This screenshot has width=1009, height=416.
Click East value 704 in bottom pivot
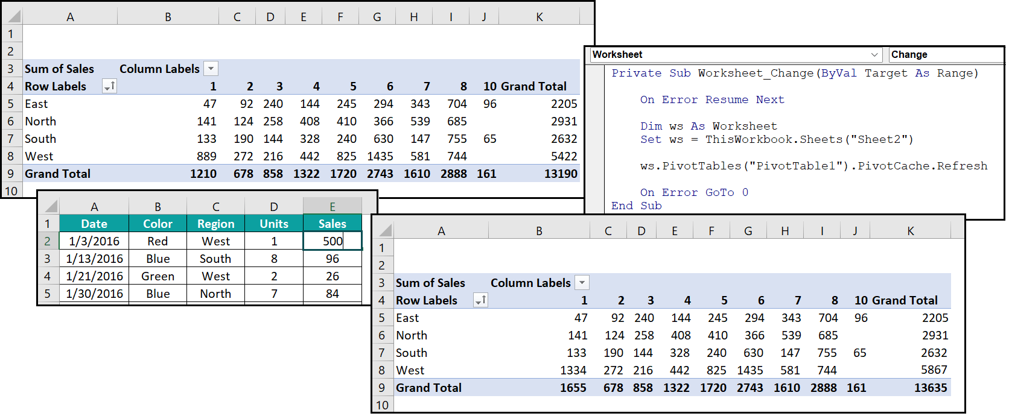tap(828, 318)
